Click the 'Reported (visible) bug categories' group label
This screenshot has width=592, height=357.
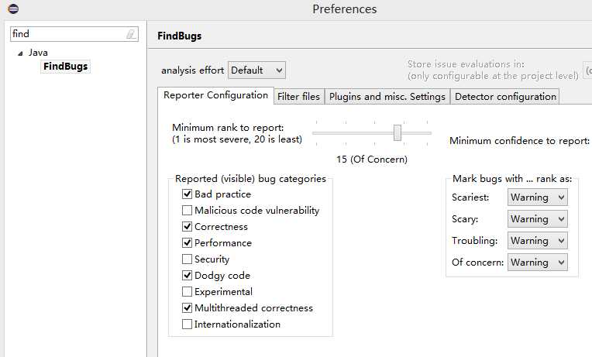pyautogui.click(x=250, y=178)
